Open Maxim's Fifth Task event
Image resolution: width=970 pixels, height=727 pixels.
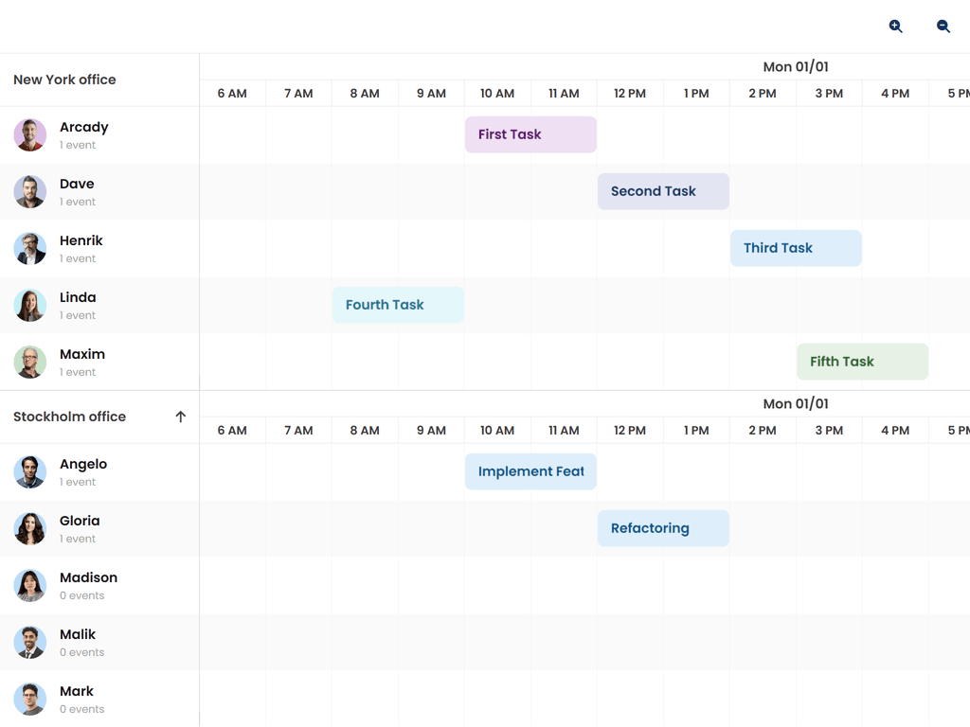[862, 362]
